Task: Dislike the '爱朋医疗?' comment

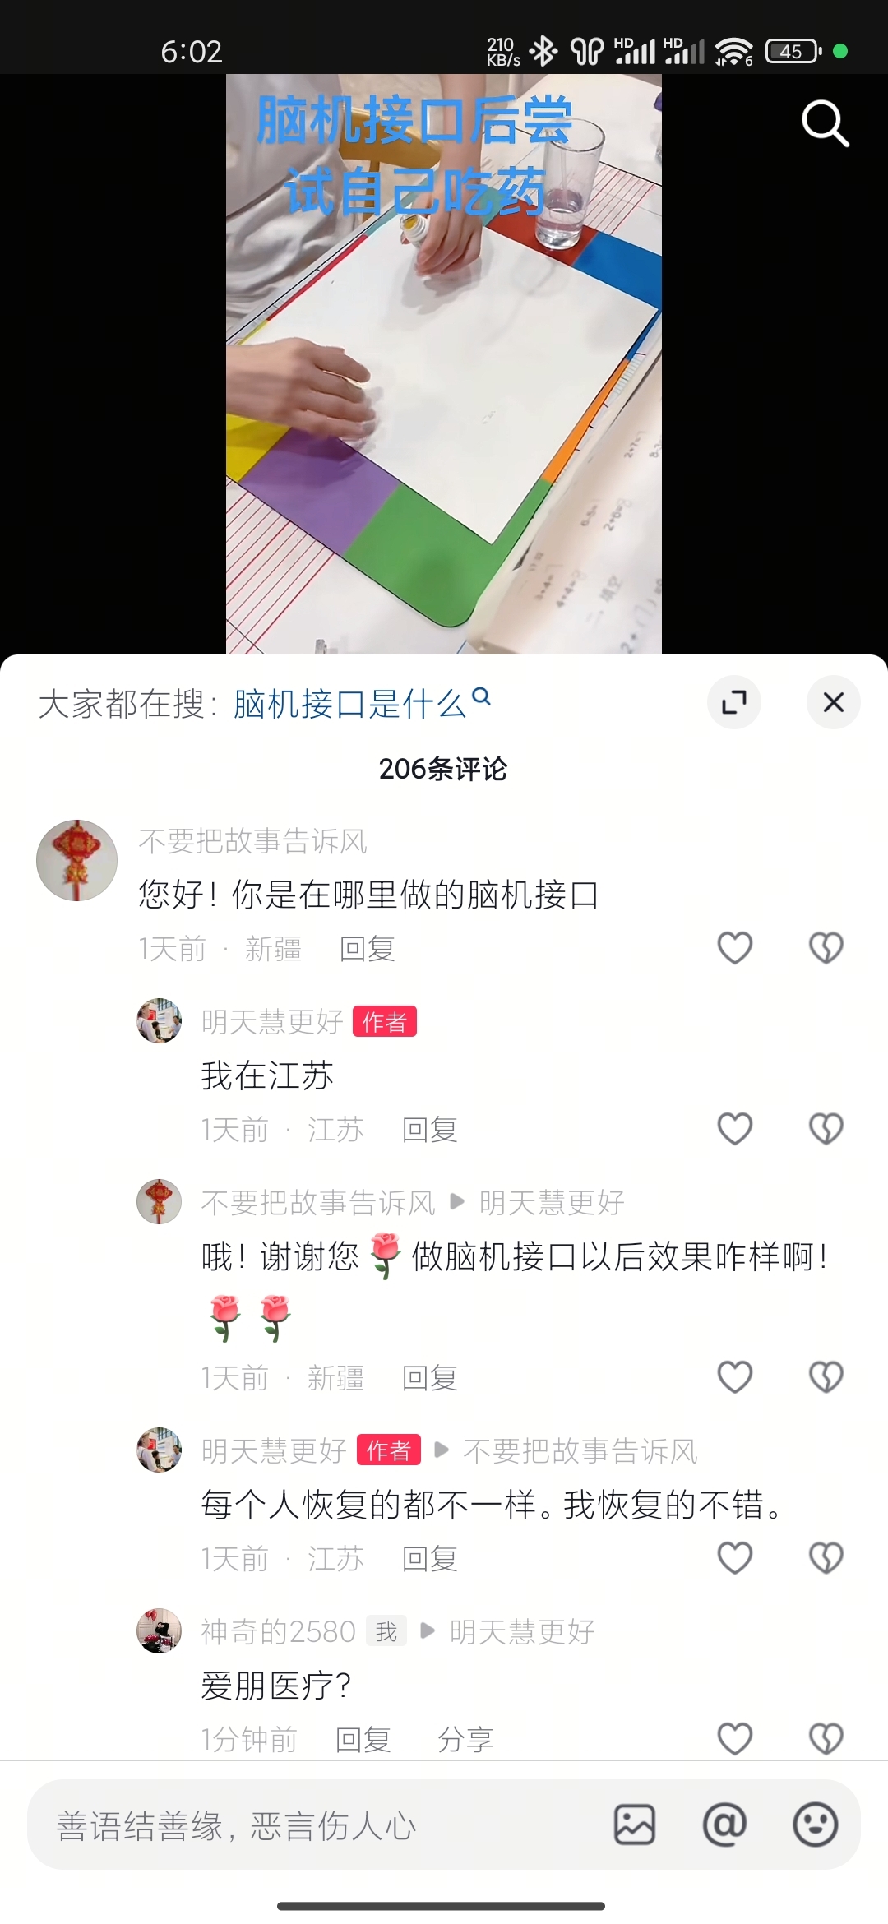Action: click(x=826, y=1739)
